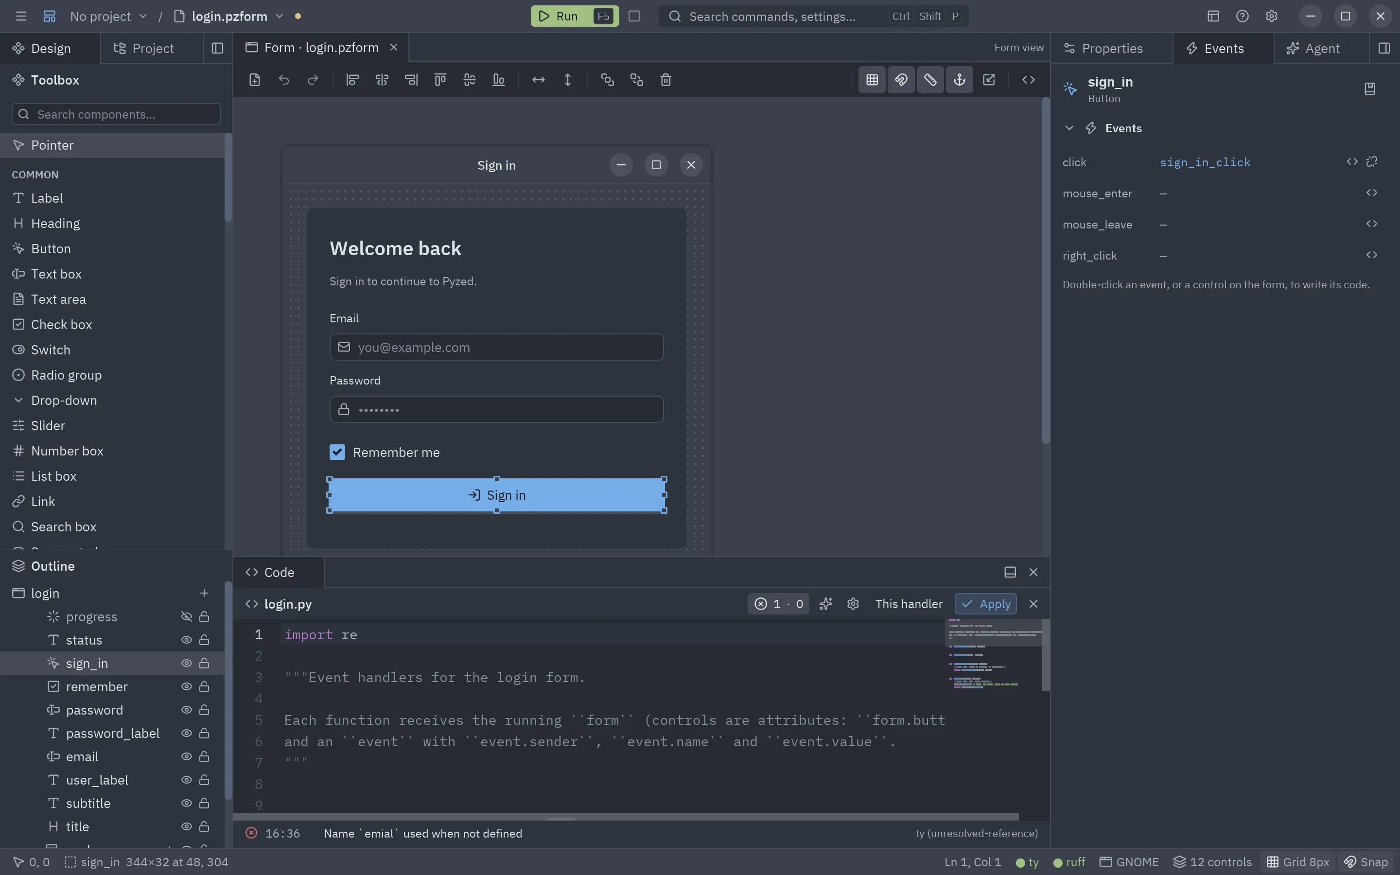Click the Run button
This screenshot has width=1400, height=875.
pos(575,16)
